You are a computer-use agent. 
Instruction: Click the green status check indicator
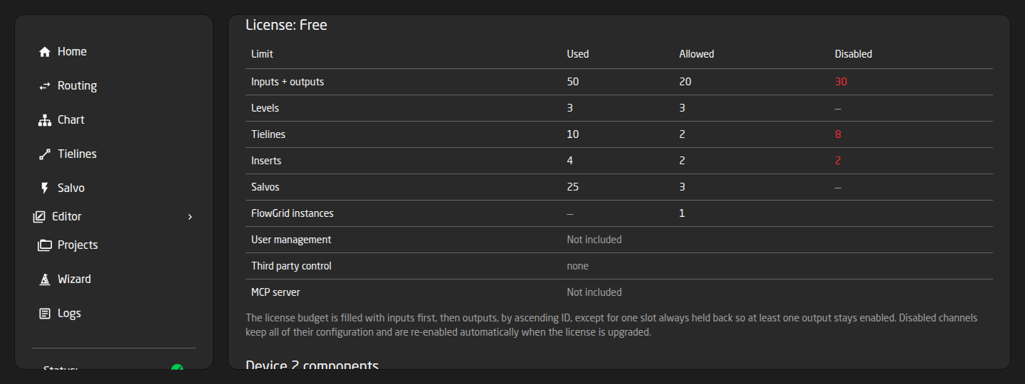point(177,368)
